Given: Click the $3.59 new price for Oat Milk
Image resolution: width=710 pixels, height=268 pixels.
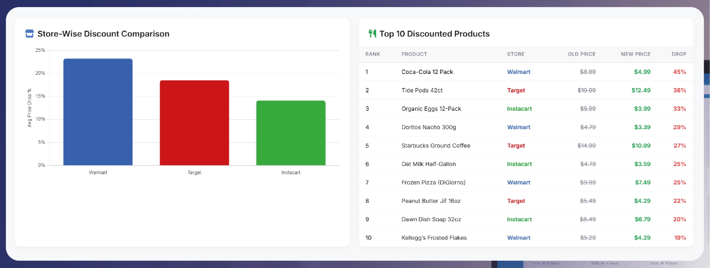Looking at the screenshot, I should (642, 164).
